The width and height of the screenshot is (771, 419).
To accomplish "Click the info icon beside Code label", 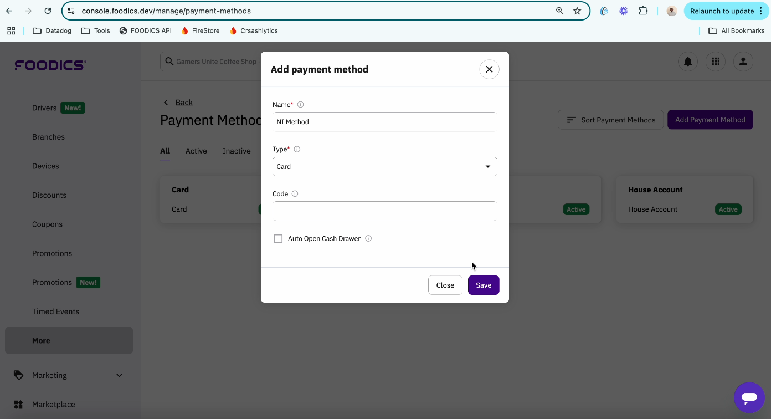I will [x=295, y=194].
